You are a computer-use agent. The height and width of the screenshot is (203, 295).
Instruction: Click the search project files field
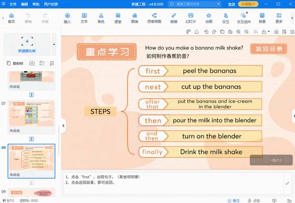[x=194, y=4]
